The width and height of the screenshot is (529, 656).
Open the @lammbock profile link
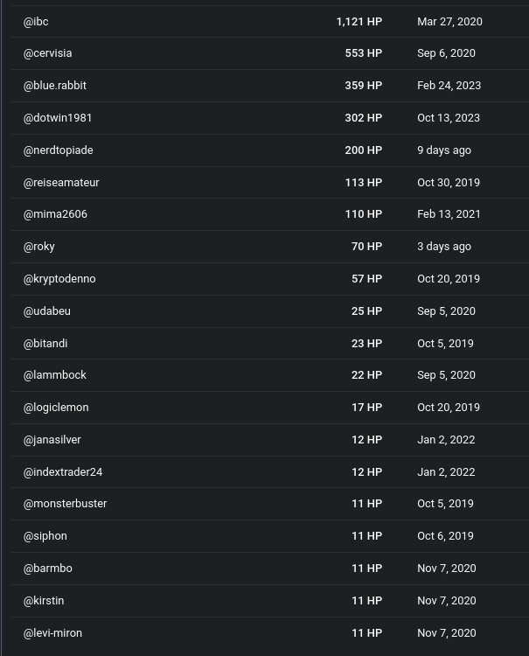[x=55, y=375]
